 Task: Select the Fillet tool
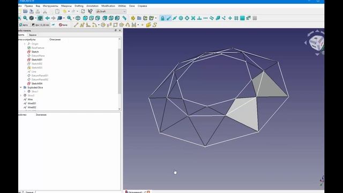point(88,25)
